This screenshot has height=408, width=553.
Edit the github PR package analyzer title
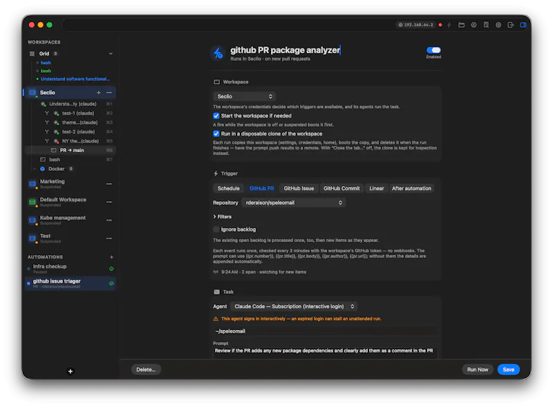tap(285, 50)
